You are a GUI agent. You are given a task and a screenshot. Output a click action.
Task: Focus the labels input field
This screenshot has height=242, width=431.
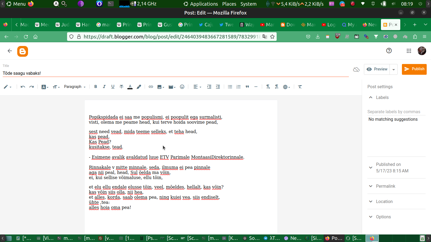(x=397, y=112)
